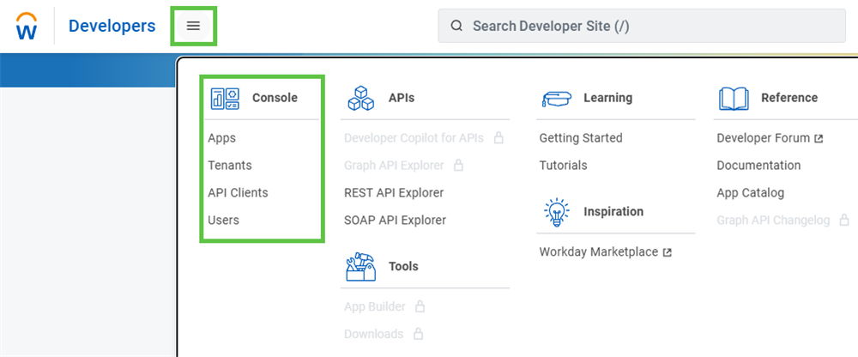Image resolution: width=858 pixels, height=357 pixels.
Task: Toggle the hamburger navigation menu button
Action: click(193, 26)
